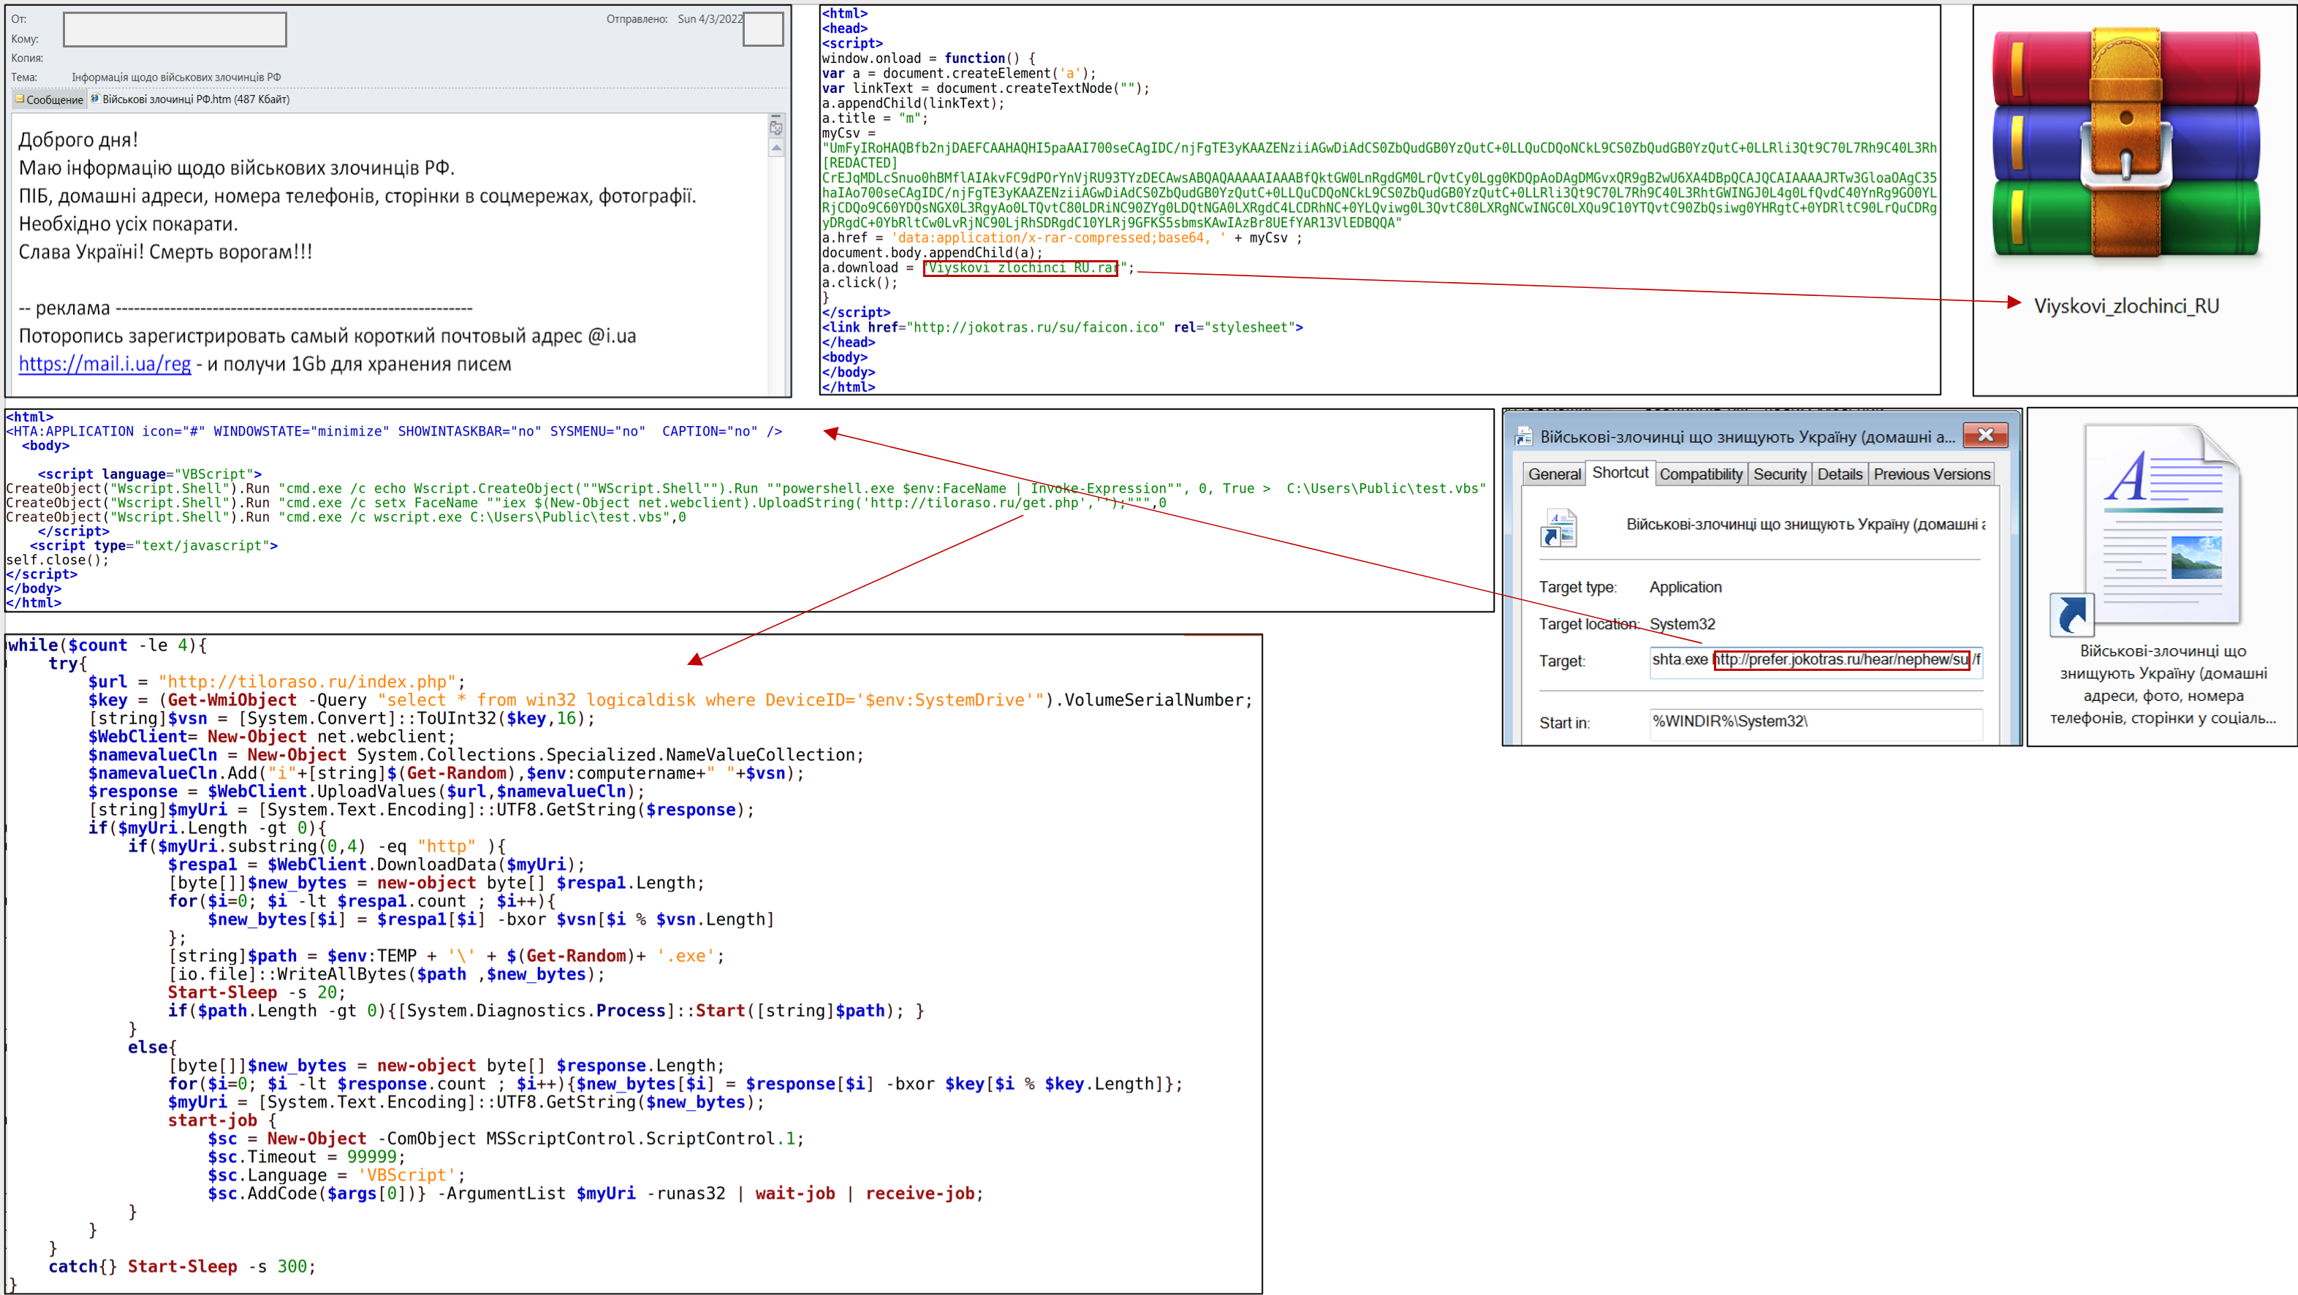The image size is (2298, 1295).
Task: Click the shortcut icon in properties title bar
Action: click(x=1524, y=437)
